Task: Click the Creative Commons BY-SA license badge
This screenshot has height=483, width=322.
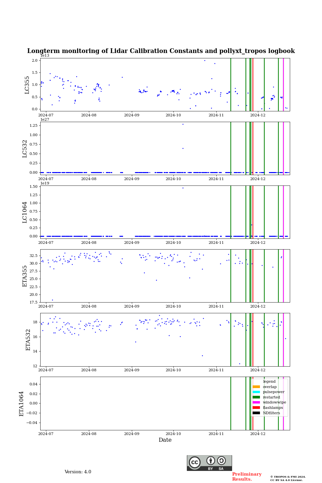Action: [209, 463]
